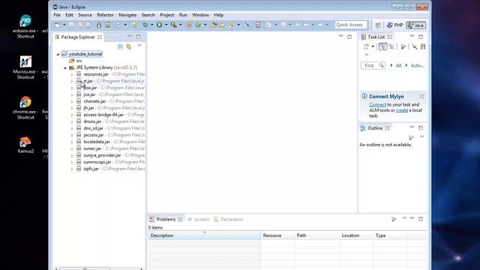Click the All link in Task List
The width and height of the screenshot is (480, 270).
point(398,65)
